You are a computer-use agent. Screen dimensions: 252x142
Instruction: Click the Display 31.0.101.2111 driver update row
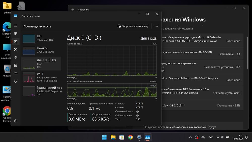point(203,105)
